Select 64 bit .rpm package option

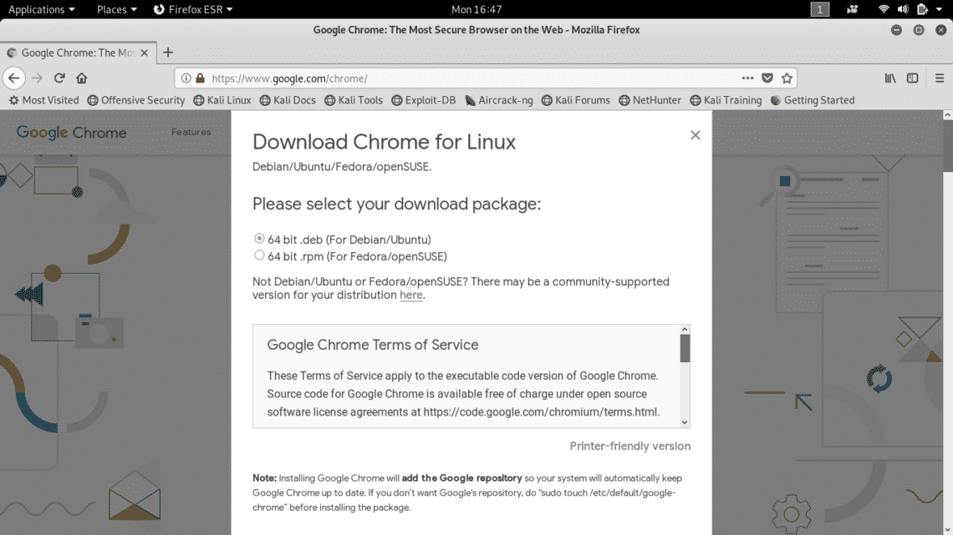259,255
